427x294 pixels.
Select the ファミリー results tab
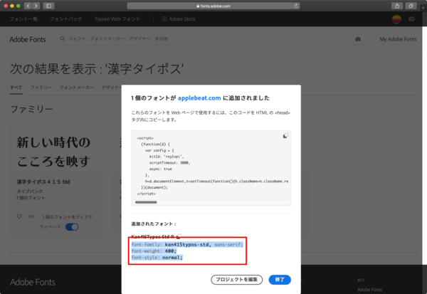41,87
